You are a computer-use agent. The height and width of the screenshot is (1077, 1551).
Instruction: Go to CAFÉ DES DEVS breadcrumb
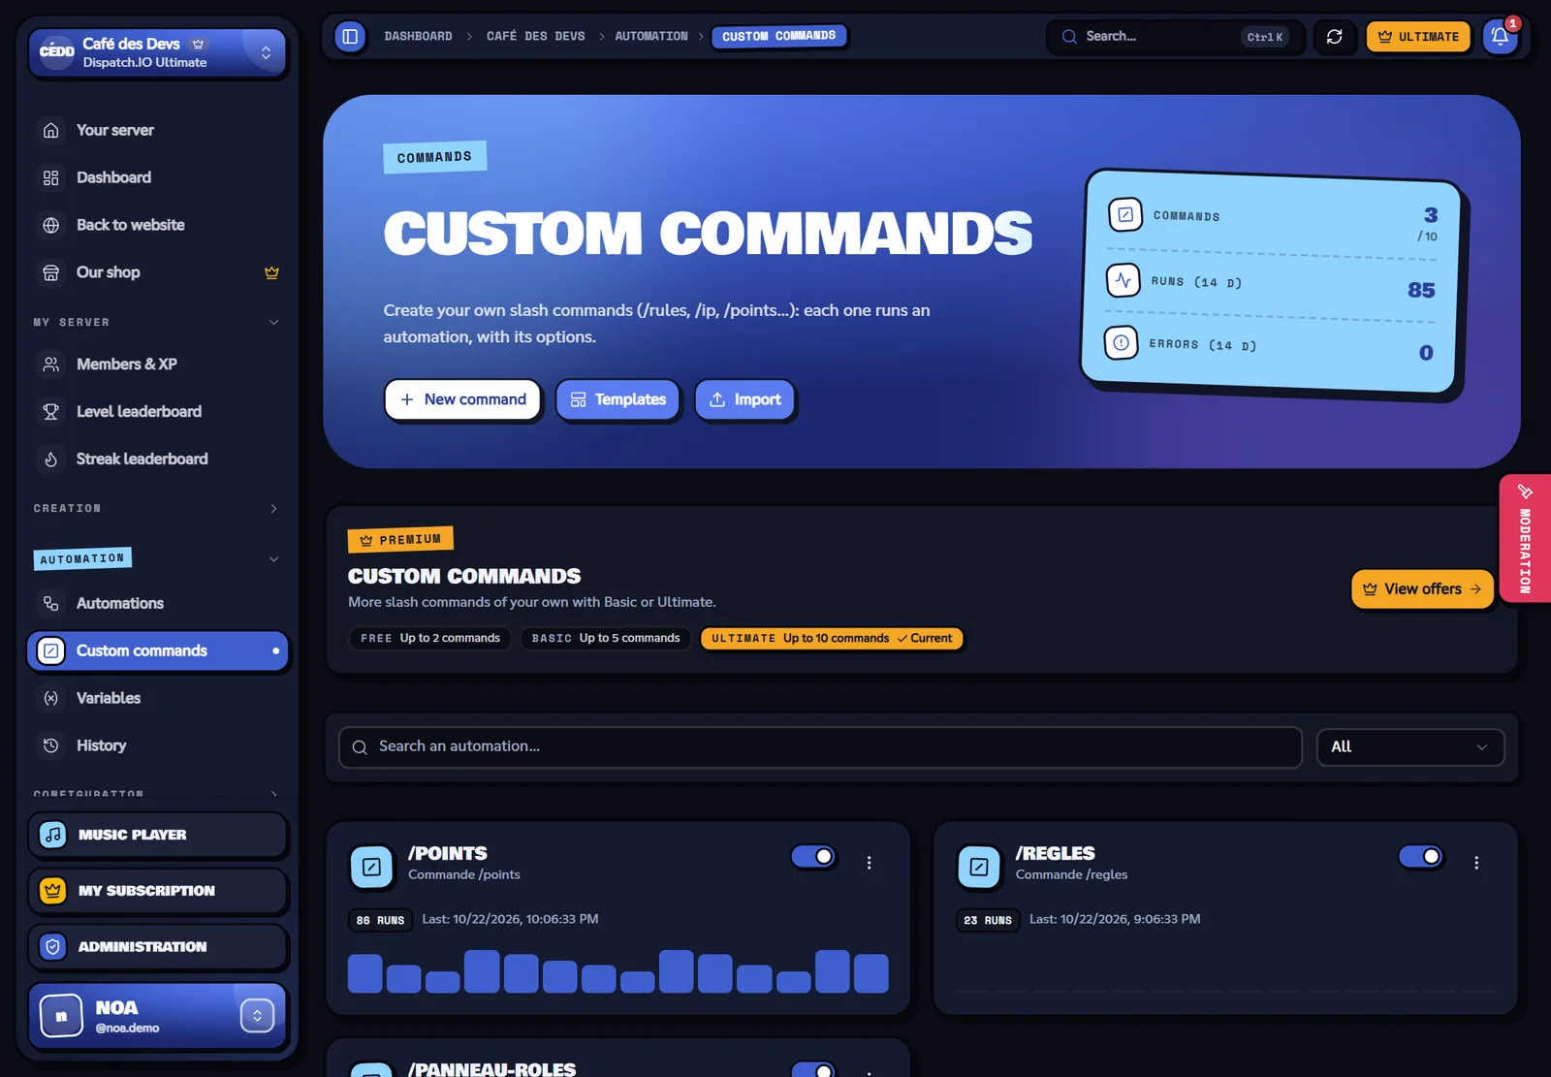click(x=536, y=37)
